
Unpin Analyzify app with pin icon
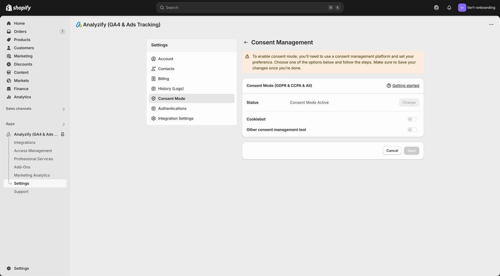coord(63,134)
